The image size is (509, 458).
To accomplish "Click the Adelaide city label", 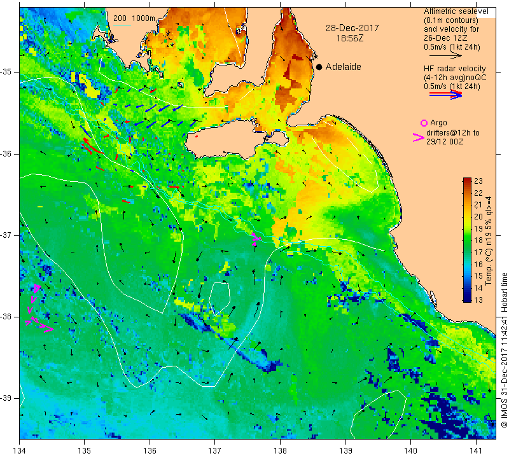I will (343, 67).
